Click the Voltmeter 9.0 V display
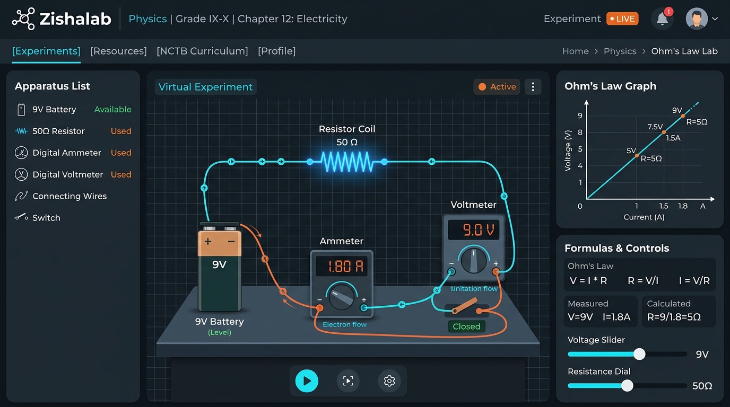This screenshot has width=730, height=407. (x=473, y=230)
